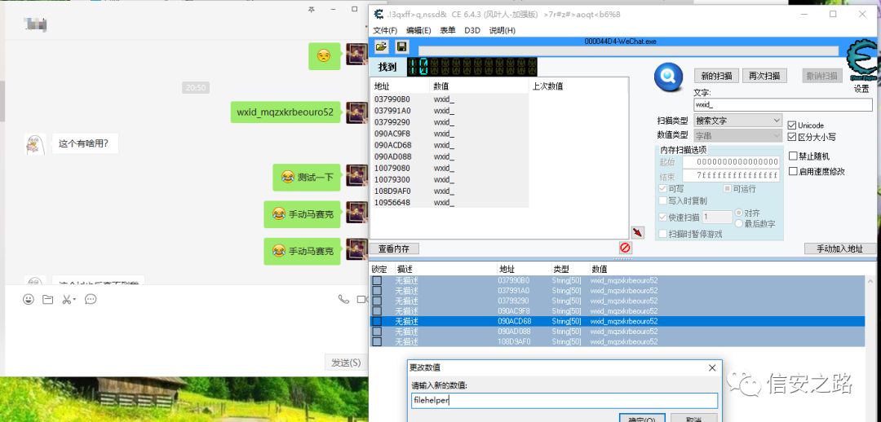Select found address 10956648 in results list
The height and width of the screenshot is (422, 881).
(x=449, y=203)
